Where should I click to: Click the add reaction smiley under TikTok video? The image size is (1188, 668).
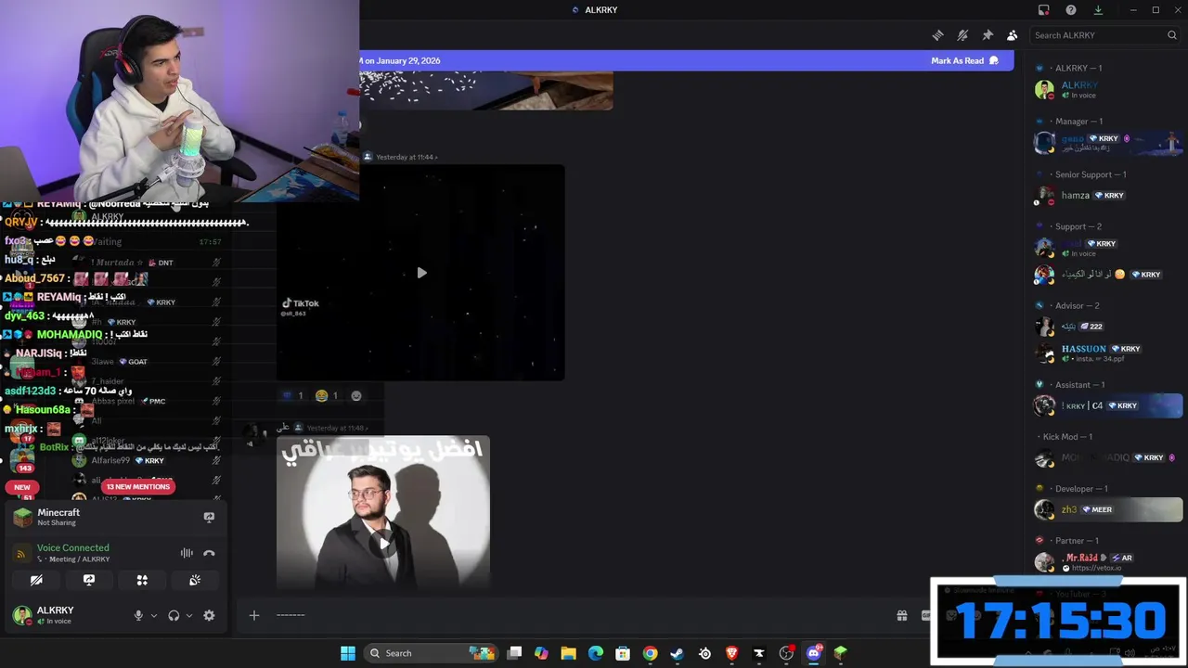(x=356, y=395)
